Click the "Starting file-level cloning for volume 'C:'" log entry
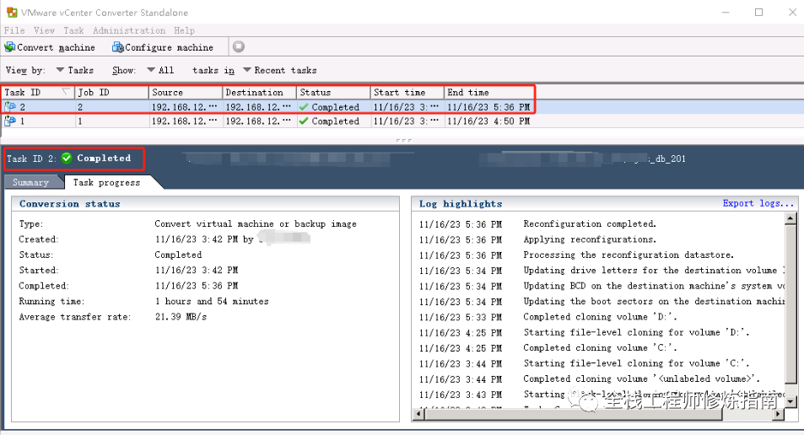Screen dimensions: 804x435 click(x=636, y=363)
